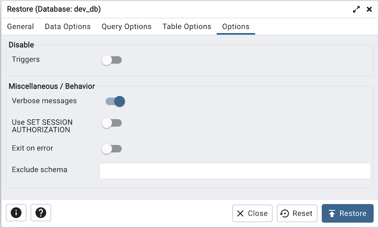
Task: Click the active Options tab
Action: coord(235,27)
